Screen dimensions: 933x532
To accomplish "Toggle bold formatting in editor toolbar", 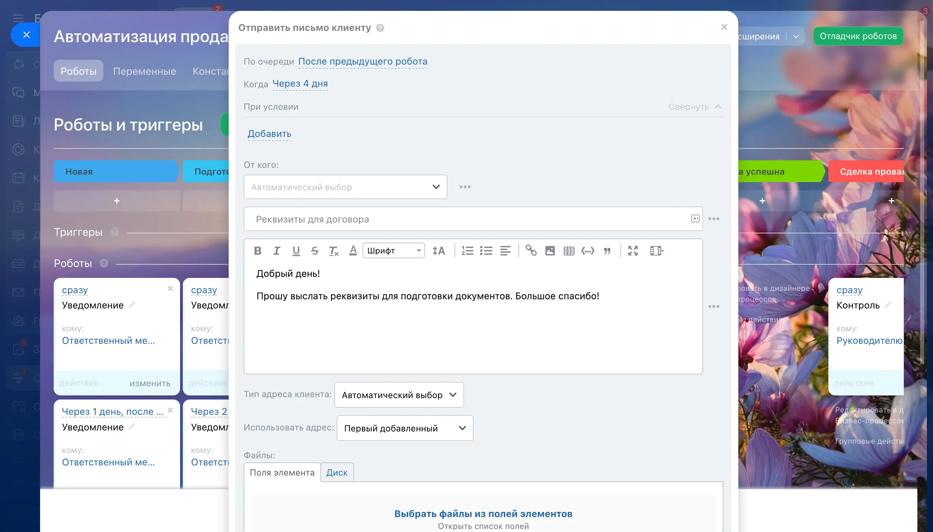I will (257, 251).
